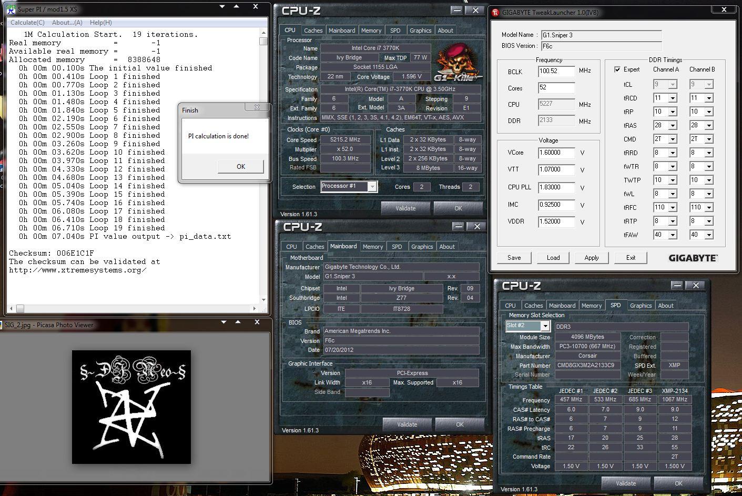Viewport: 742px width, 496px height.
Task: Open the Slot #2 memory slot dropdown
Action: [545, 326]
